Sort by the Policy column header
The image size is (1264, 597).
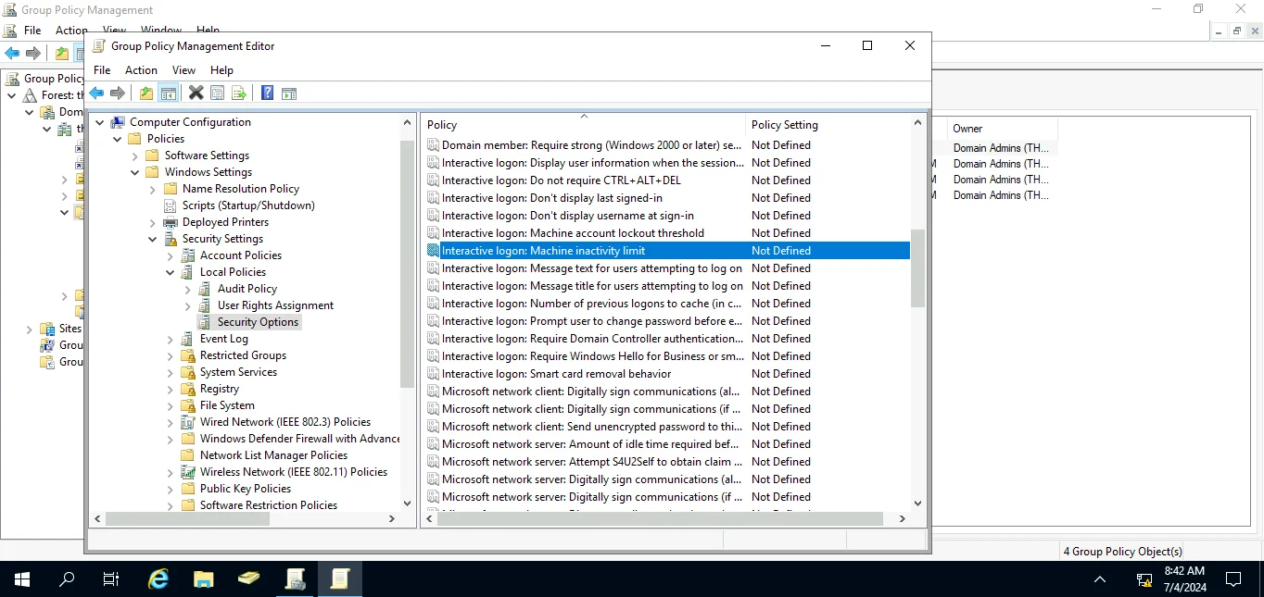(x=584, y=124)
